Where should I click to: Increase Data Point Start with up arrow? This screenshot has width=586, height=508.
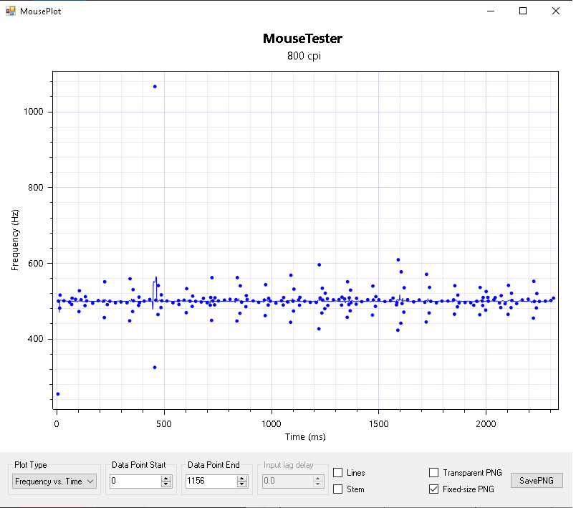click(x=166, y=479)
